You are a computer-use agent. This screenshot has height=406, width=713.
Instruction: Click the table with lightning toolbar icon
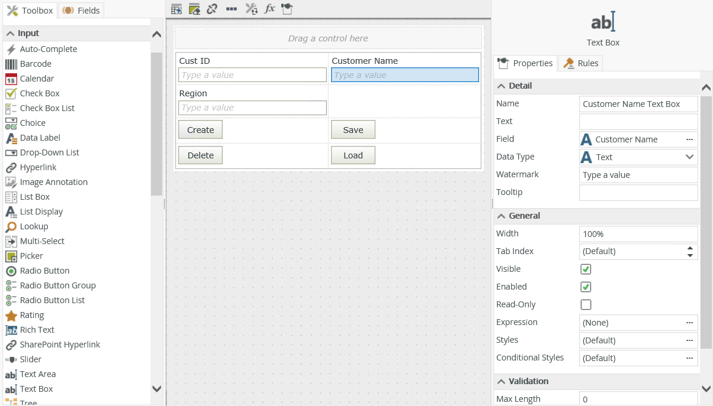pyautogui.click(x=176, y=9)
